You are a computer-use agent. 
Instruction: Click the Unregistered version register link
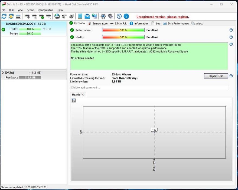[162, 17]
